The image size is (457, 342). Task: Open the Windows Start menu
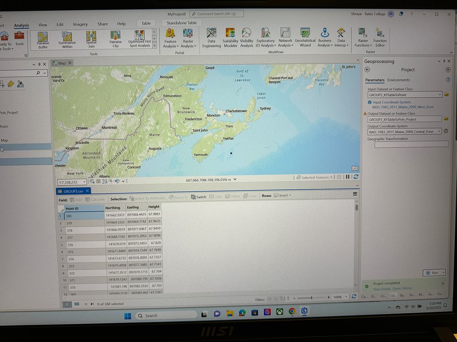pos(128,316)
